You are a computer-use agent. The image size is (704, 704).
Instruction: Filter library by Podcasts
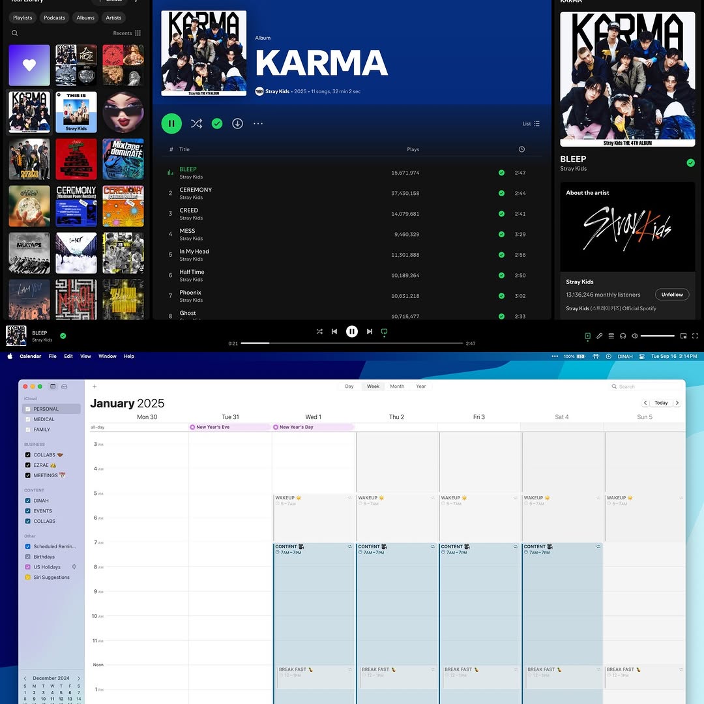pyautogui.click(x=54, y=18)
